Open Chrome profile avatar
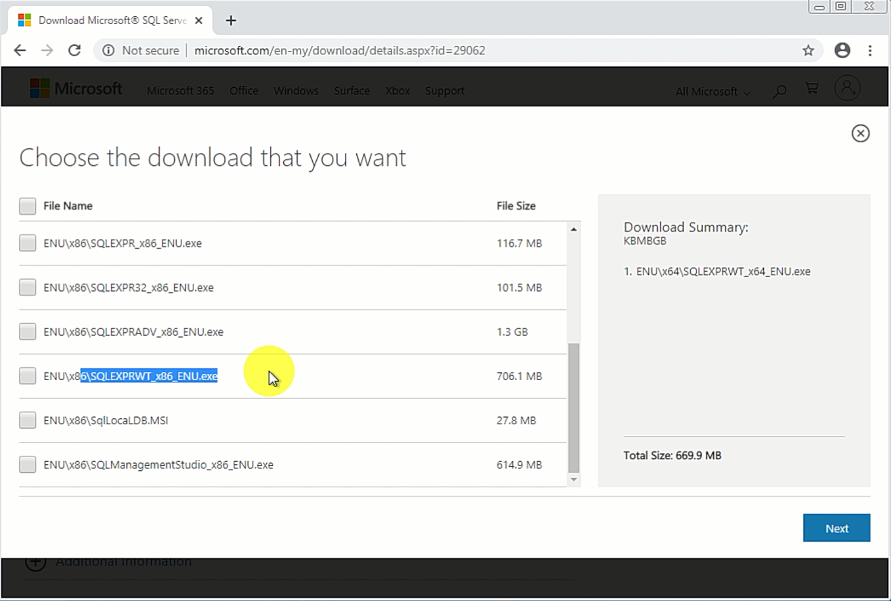Screen dimensions: 891x601 [842, 50]
